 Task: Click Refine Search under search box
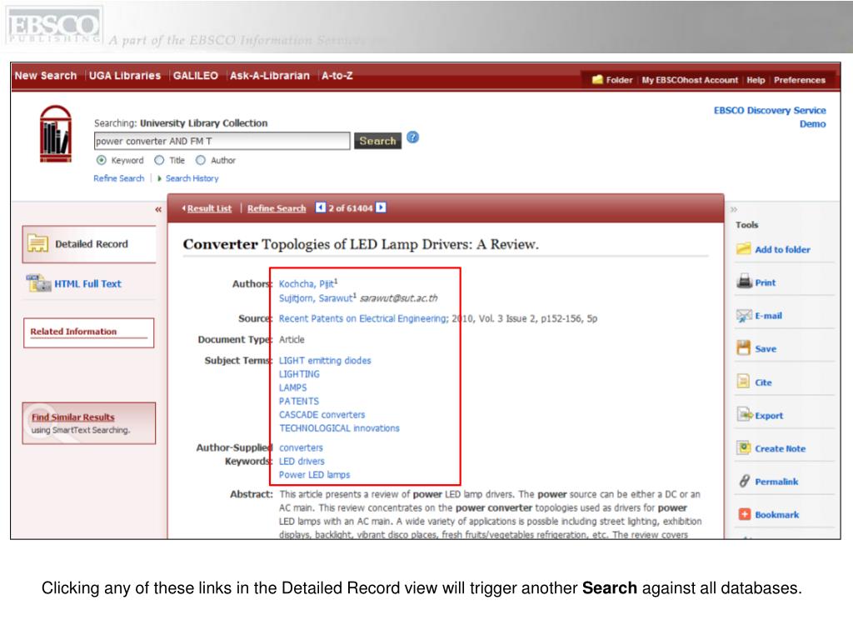point(118,178)
